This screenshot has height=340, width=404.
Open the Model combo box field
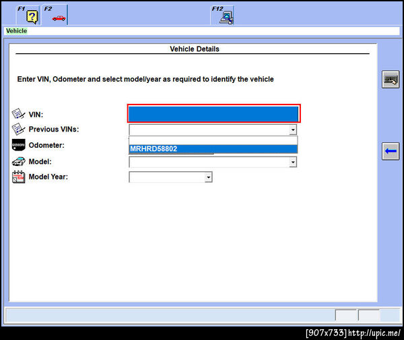[213, 162]
